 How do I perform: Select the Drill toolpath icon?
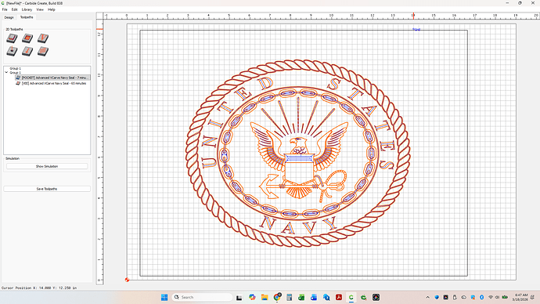[12, 52]
